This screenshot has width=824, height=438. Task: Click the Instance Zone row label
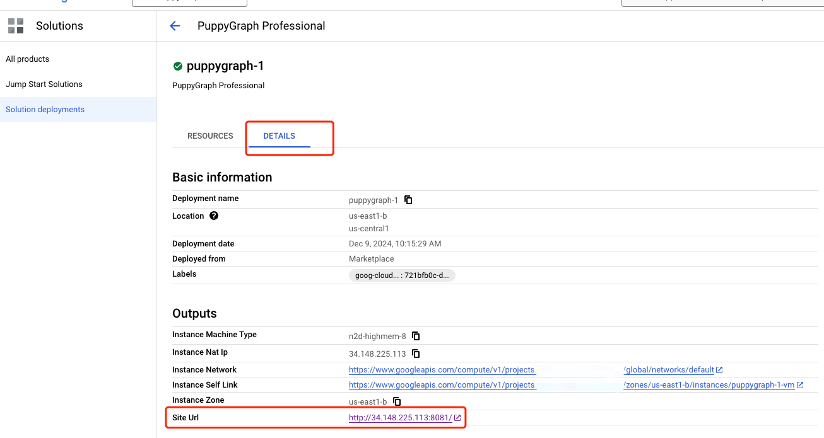(x=198, y=400)
